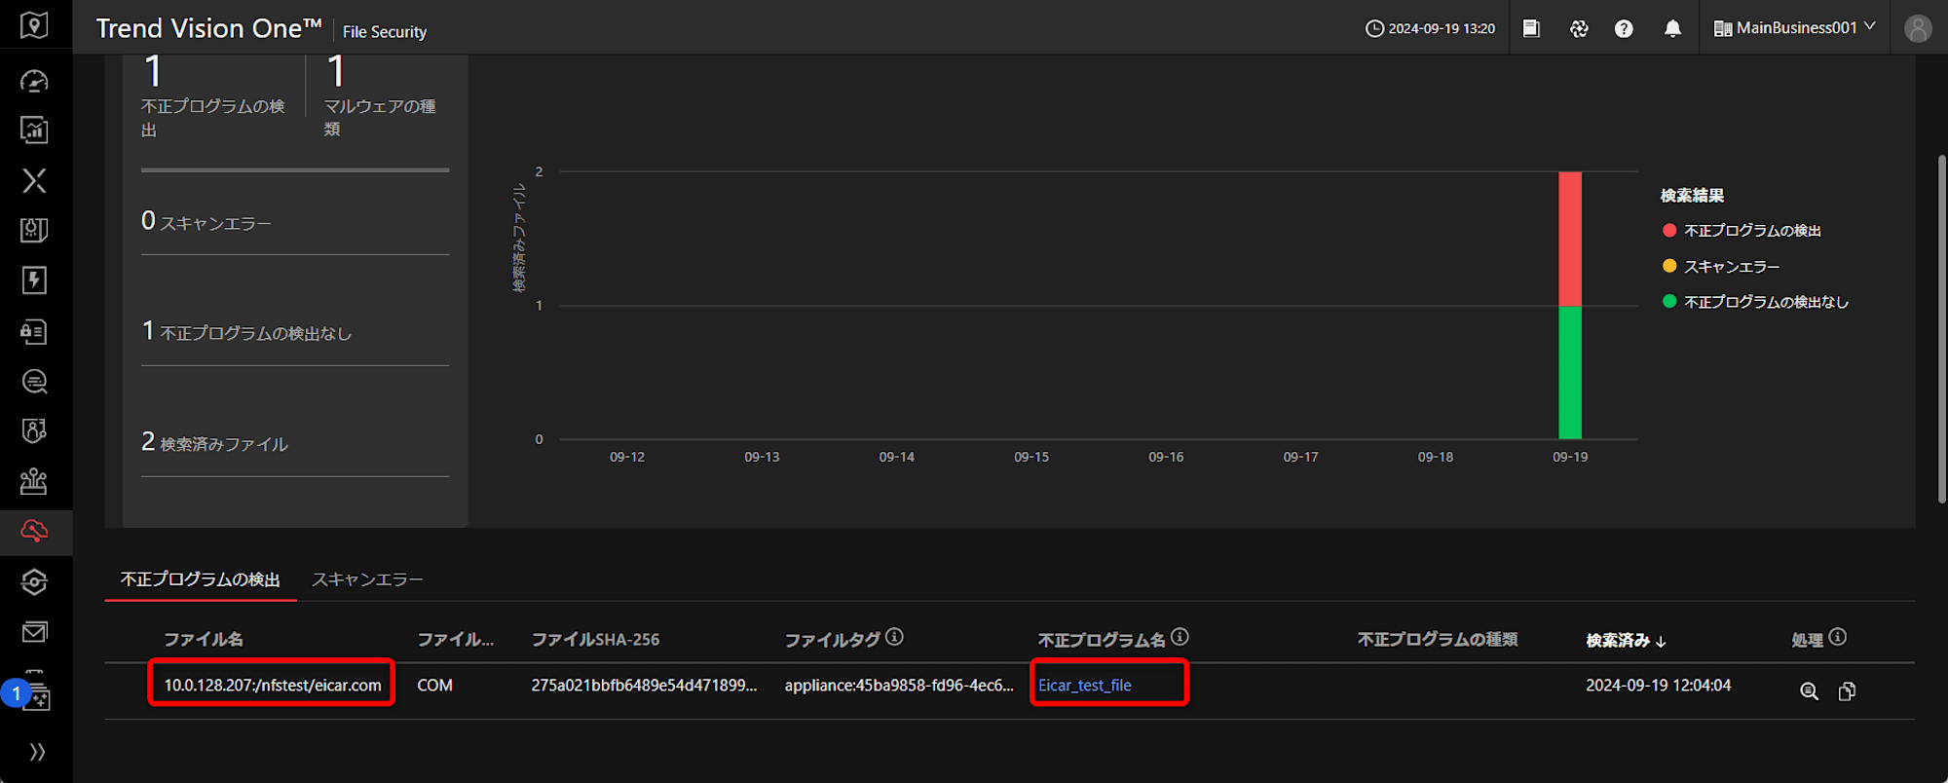Click the copy icon in eicar row
The height and width of the screenshot is (783, 1948).
click(x=1846, y=690)
